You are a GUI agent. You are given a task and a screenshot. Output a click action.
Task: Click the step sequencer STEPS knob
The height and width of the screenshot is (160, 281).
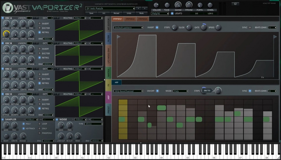click(174, 27)
